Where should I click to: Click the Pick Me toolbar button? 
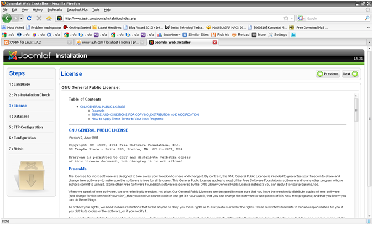[x=220, y=35]
